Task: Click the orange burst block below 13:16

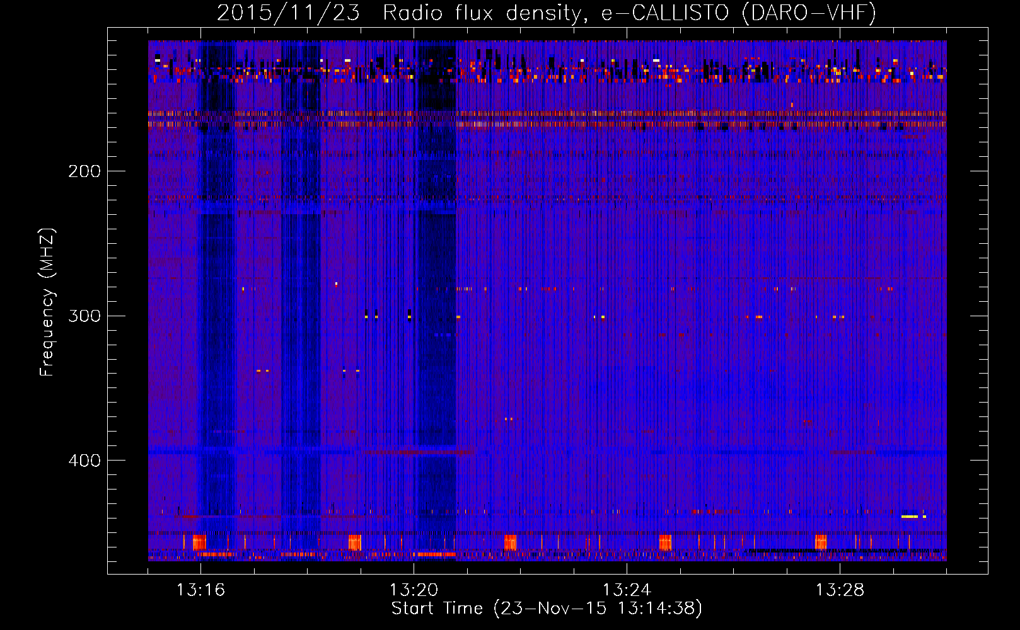Action: pos(199,542)
